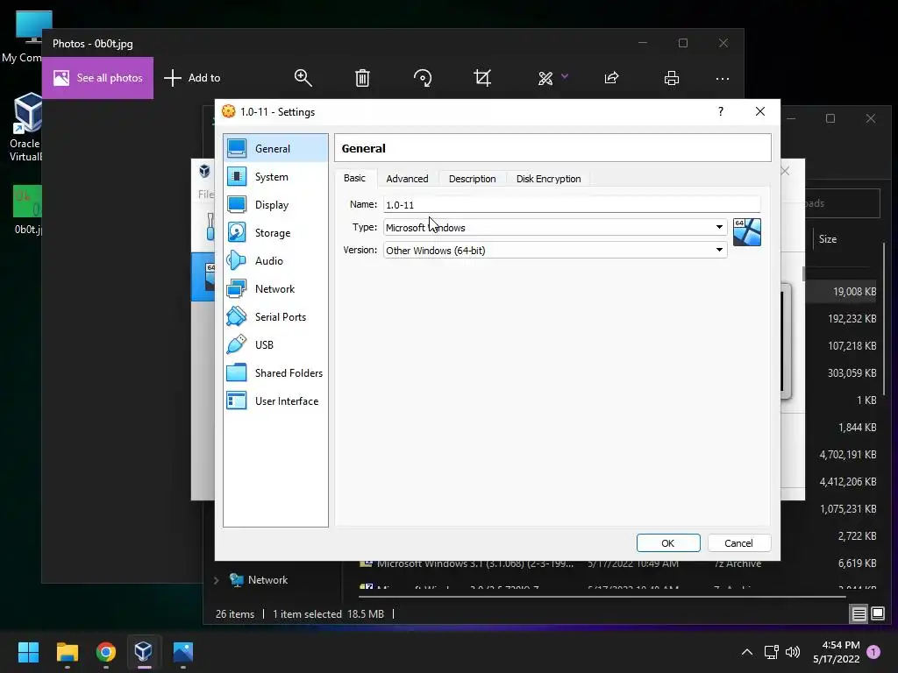Switch File Explorer to details view
The width and height of the screenshot is (898, 673).
click(859, 614)
